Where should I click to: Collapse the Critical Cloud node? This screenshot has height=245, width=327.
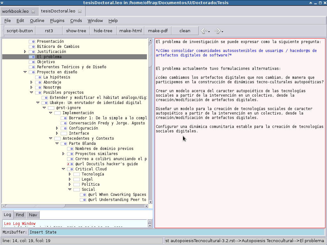(64, 169)
